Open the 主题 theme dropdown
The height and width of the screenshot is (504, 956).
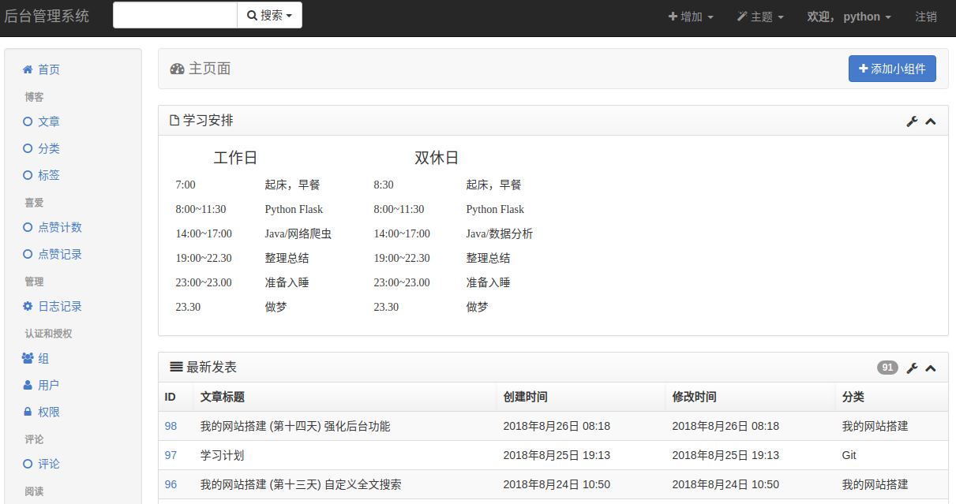[x=760, y=17]
